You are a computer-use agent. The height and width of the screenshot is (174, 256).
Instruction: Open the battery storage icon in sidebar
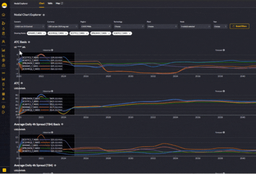3,85
